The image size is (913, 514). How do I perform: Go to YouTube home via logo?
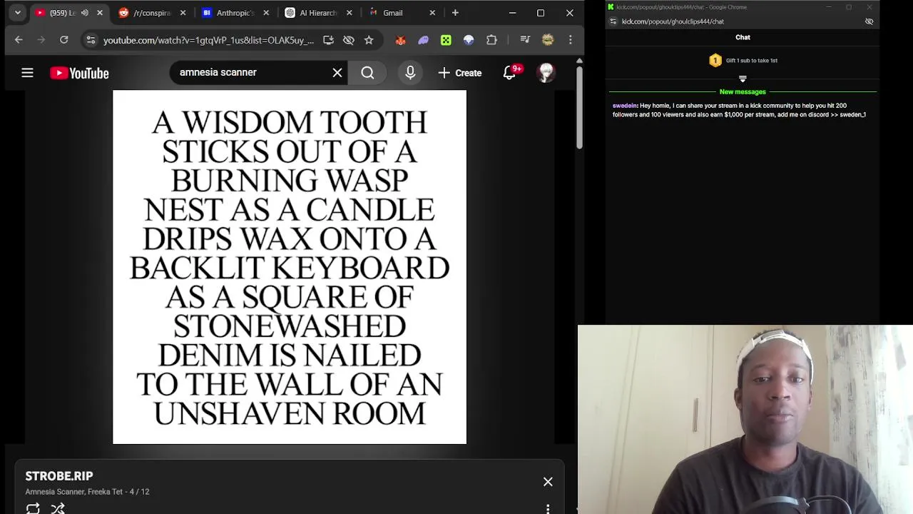click(79, 73)
